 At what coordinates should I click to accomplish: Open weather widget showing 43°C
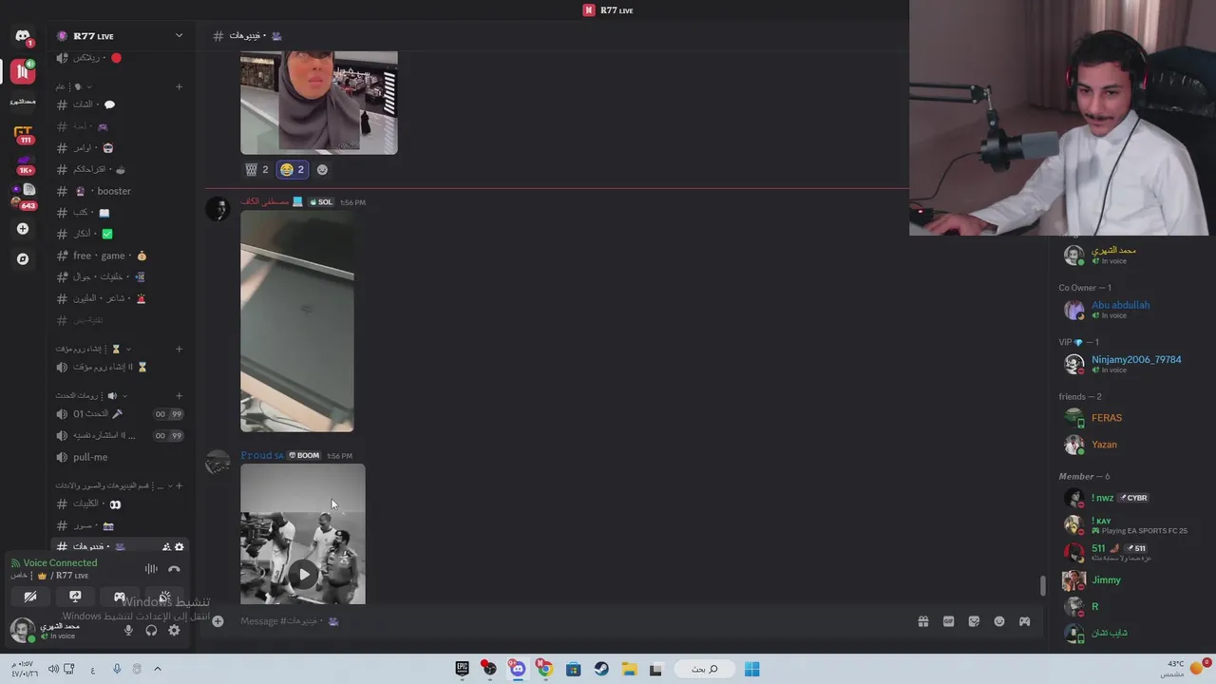tap(1184, 668)
